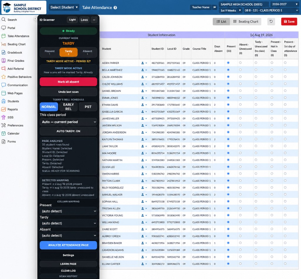Click the Calendar sidebar icon
Image resolution: width=301 pixels, height=279 pixels.
(4, 133)
